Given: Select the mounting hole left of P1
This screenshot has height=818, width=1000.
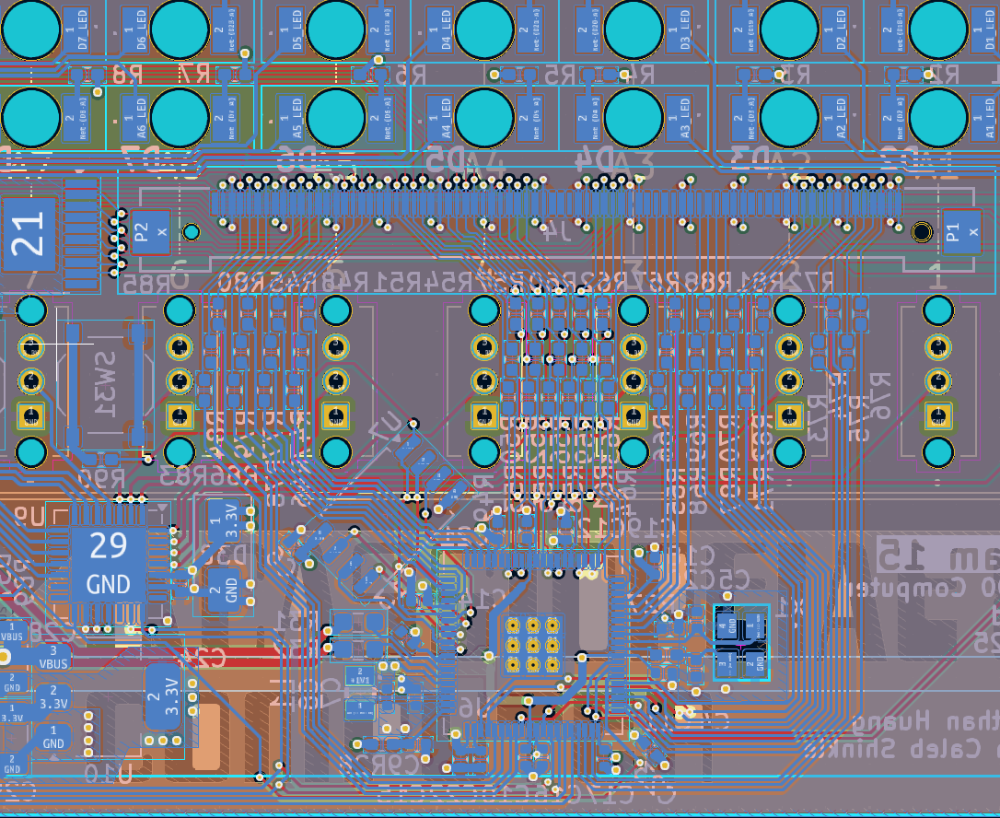Looking at the screenshot, I should (921, 231).
